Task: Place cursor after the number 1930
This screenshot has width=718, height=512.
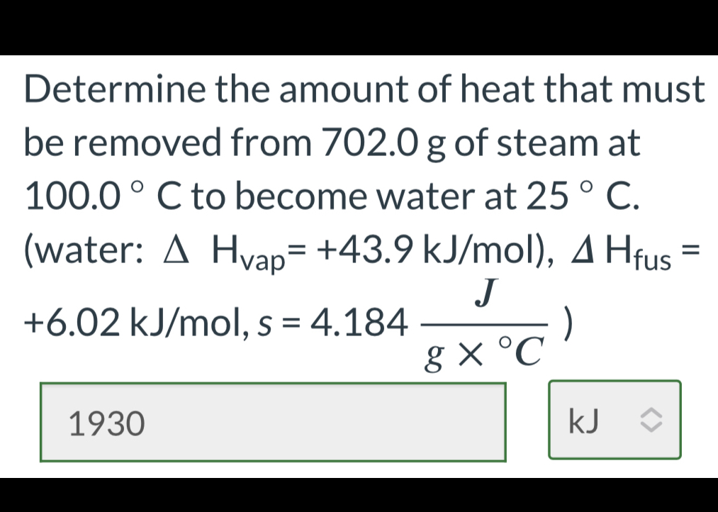Action: coord(149,424)
